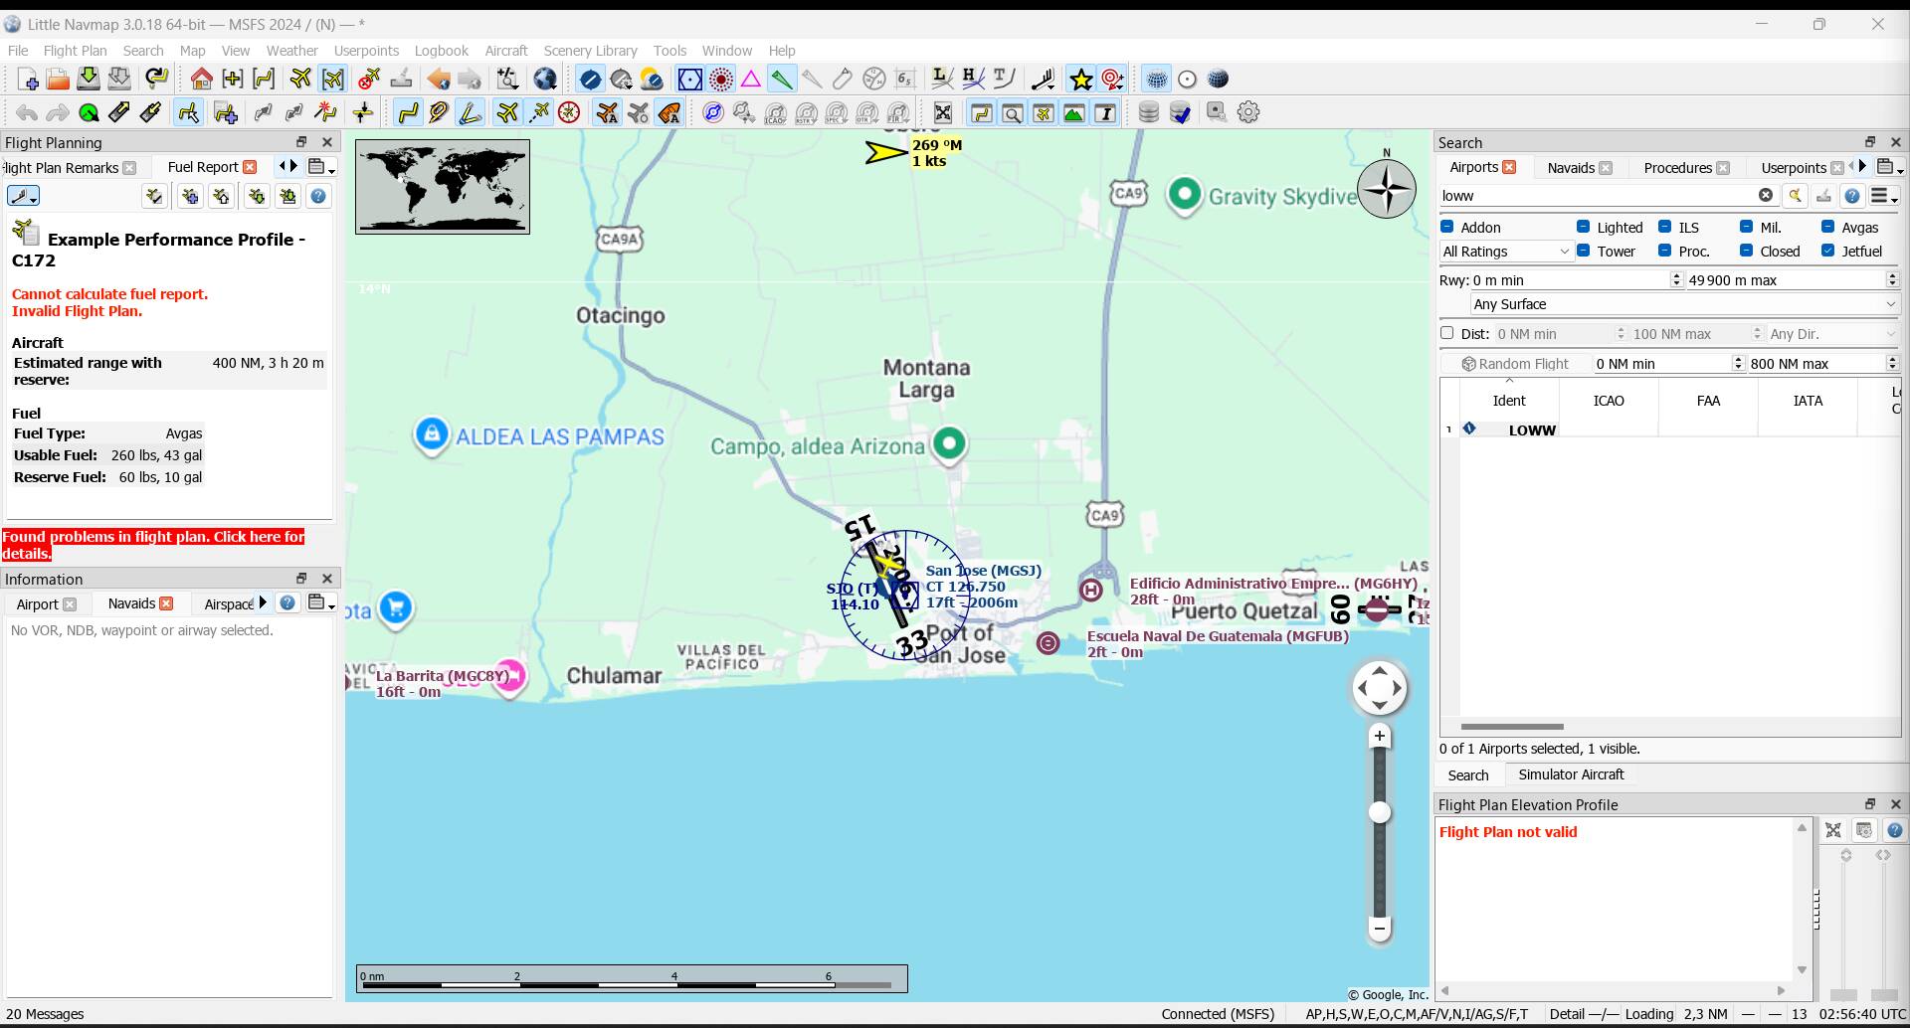Click the red target online center icon
This screenshot has width=1910, height=1028.
tap(1112, 80)
